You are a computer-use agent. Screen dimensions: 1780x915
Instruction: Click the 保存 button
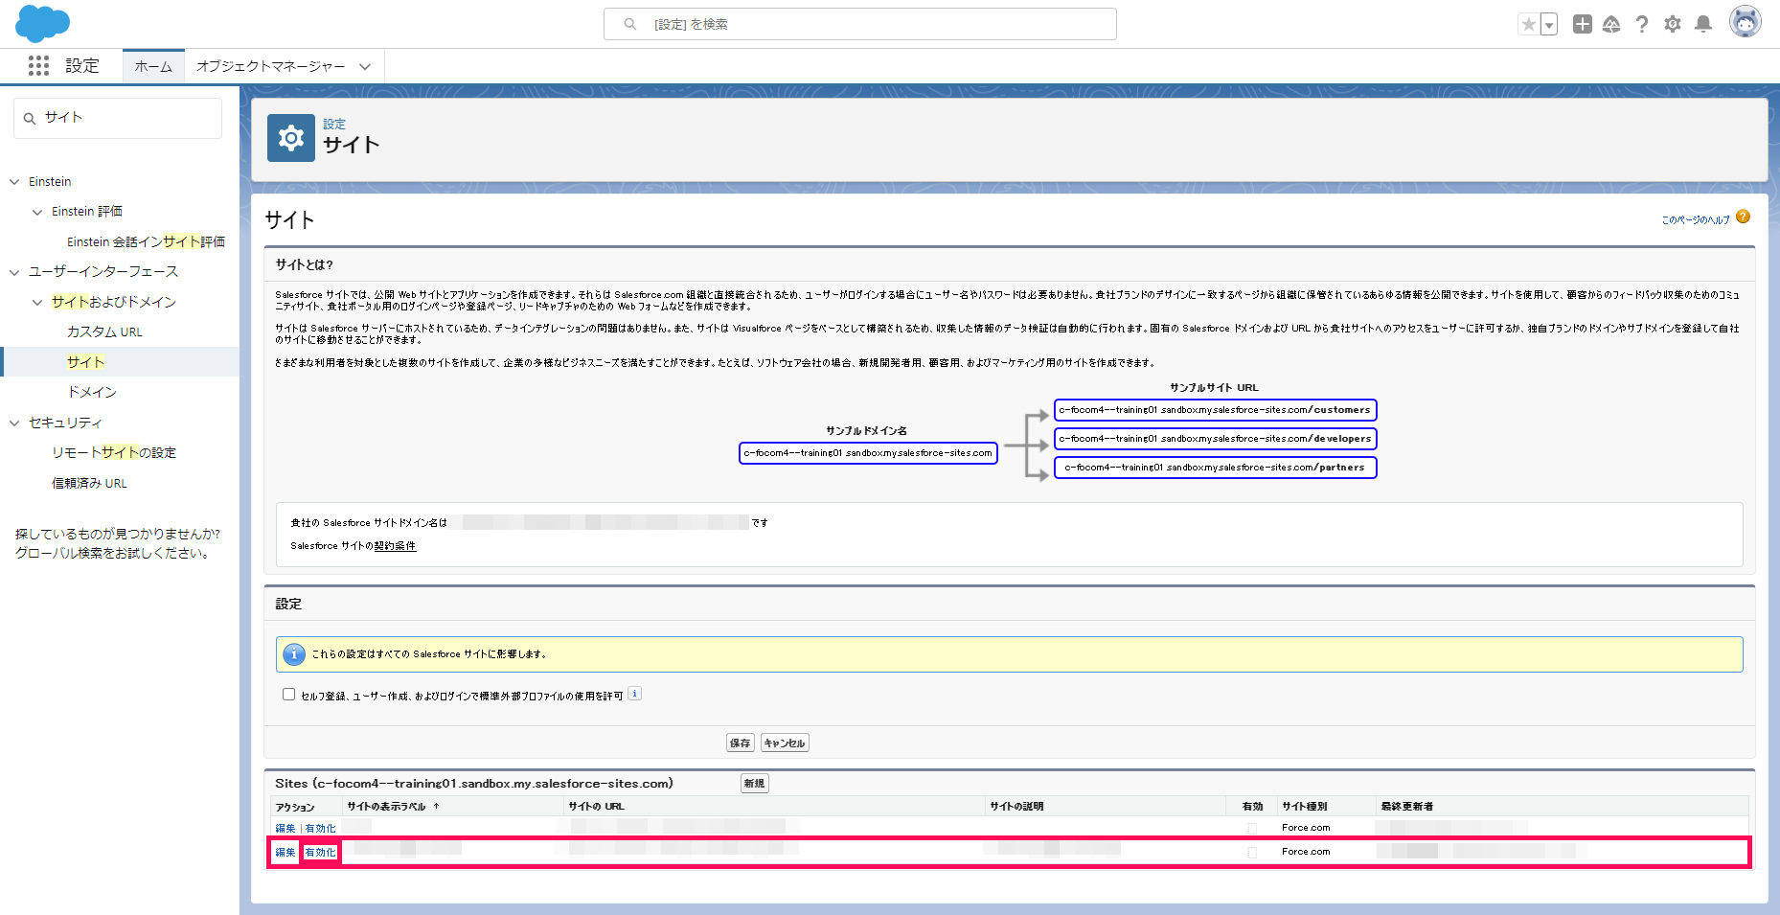tap(741, 743)
